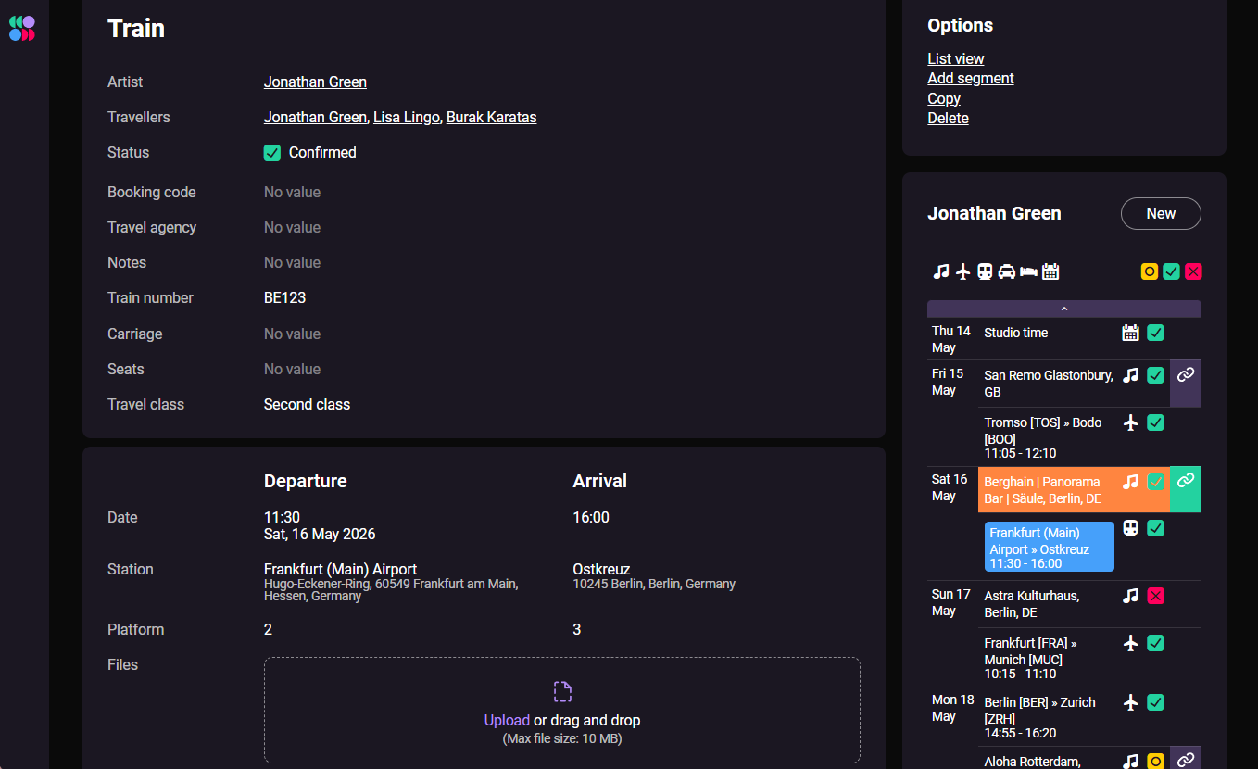Screen dimensions: 1258x769
Task: Collapse the itinerary with the purple chevron bar
Action: 1064,309
